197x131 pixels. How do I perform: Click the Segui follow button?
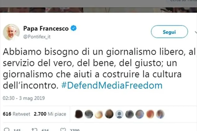click(169, 32)
